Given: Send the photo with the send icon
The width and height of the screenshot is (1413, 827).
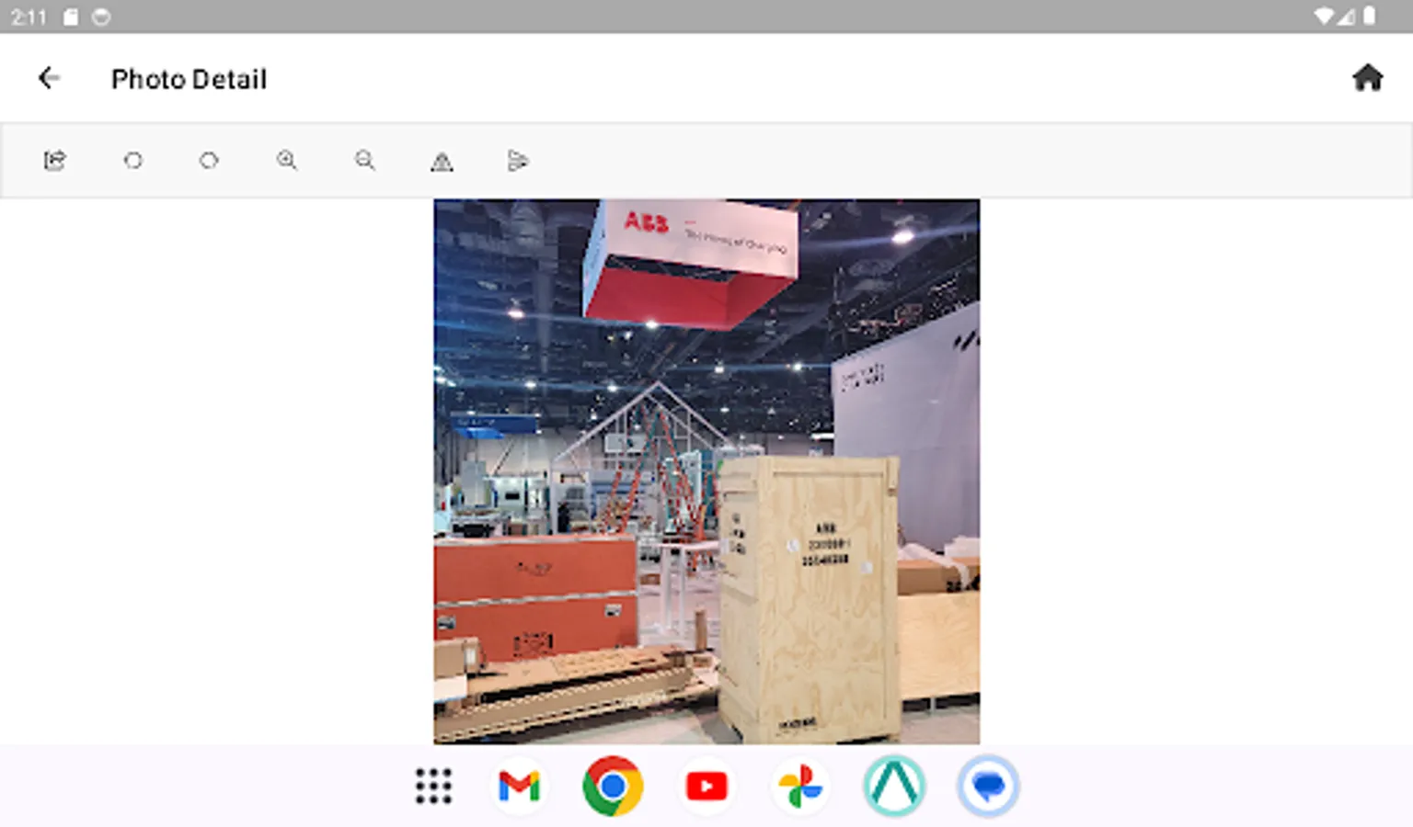Looking at the screenshot, I should pyautogui.click(x=517, y=160).
